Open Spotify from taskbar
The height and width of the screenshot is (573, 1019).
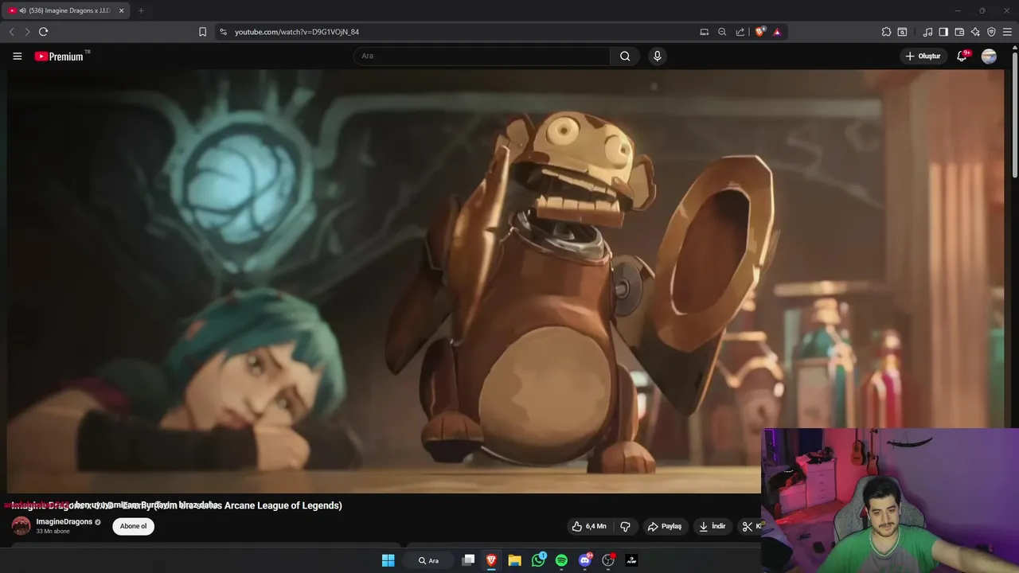[x=561, y=560]
